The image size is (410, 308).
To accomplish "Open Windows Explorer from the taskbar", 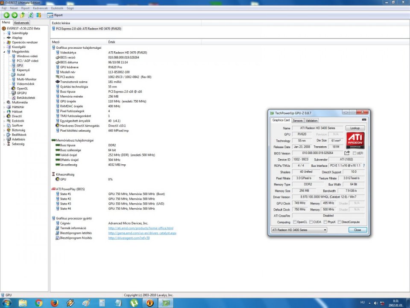I will click(x=23, y=303).
